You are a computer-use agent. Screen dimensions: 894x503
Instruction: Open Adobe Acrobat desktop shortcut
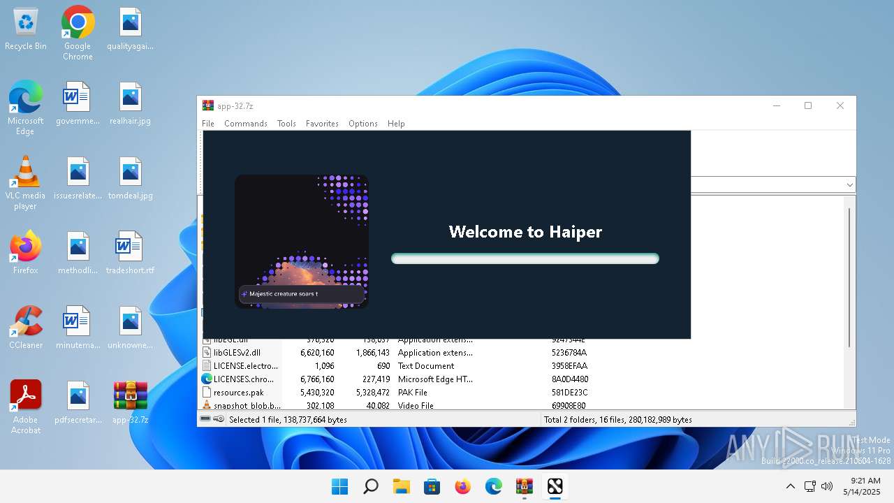[26, 407]
